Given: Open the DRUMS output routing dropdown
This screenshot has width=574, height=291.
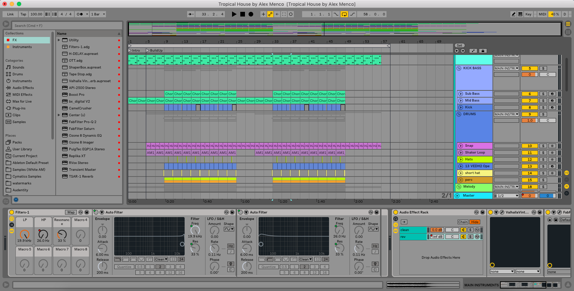Looking at the screenshot, I should [x=506, y=114].
